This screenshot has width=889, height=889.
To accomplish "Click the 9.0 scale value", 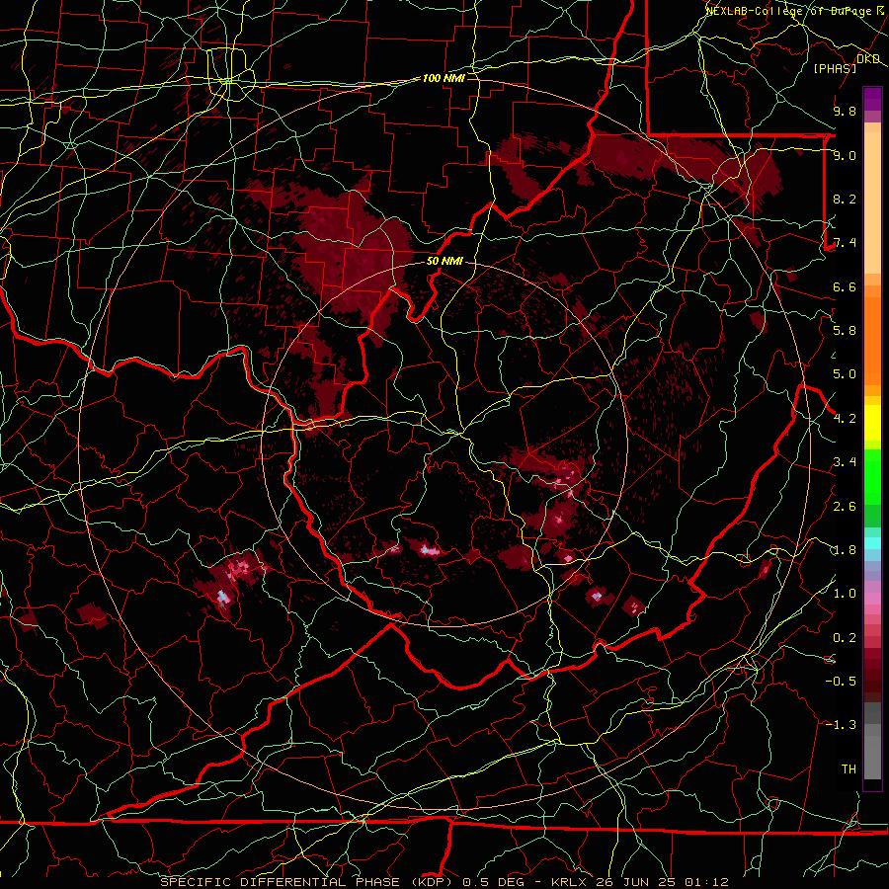I will pyautogui.click(x=845, y=155).
